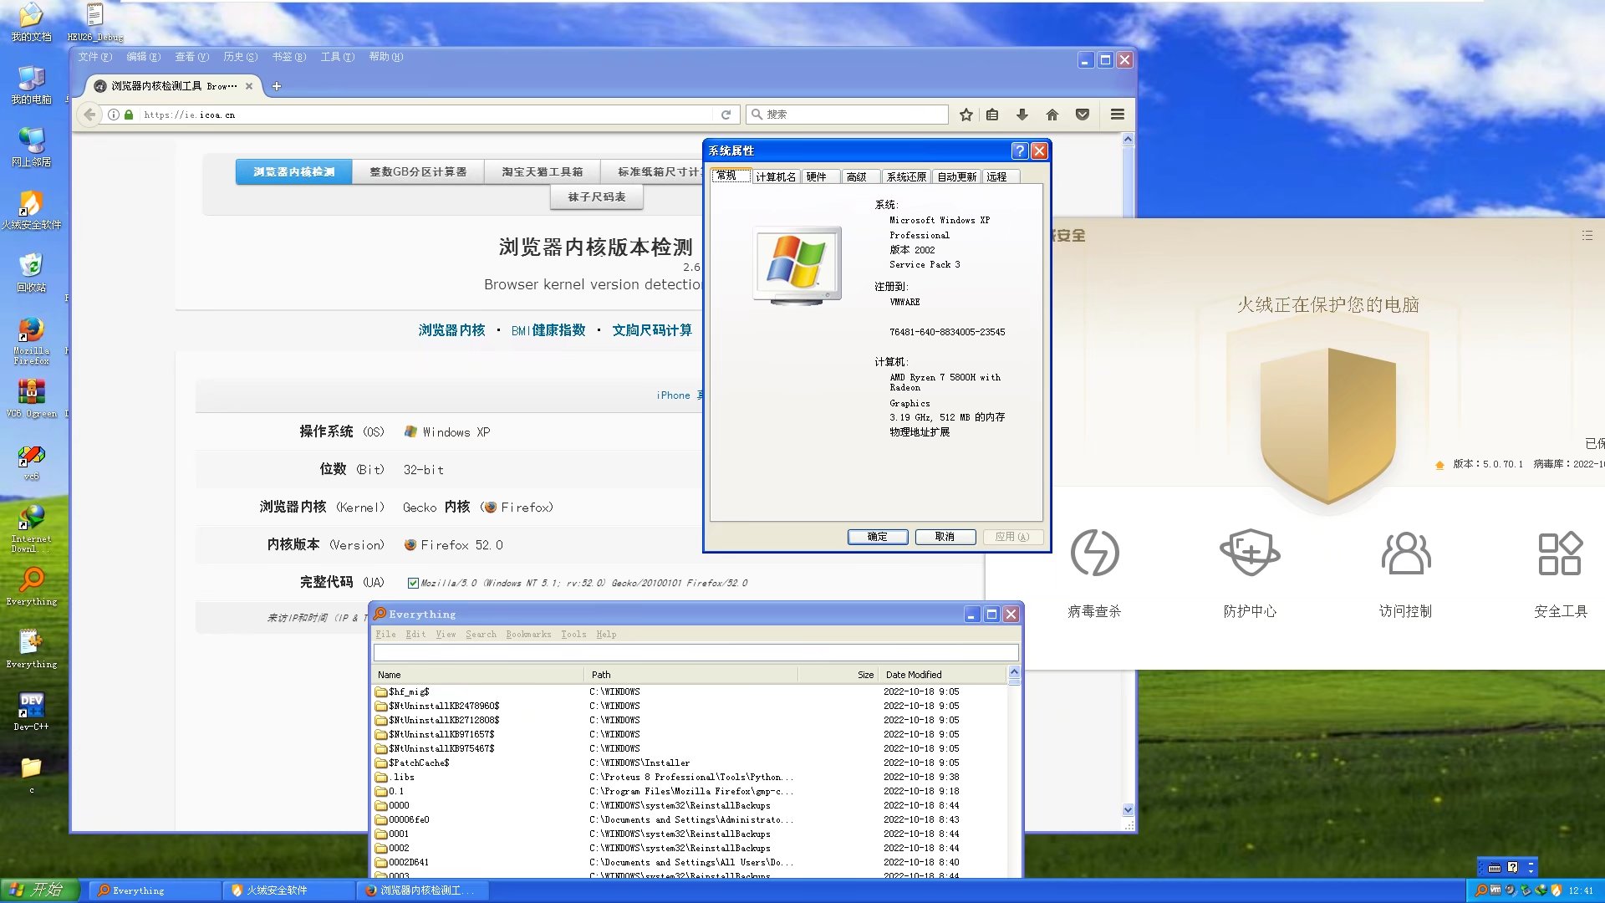The height and width of the screenshot is (903, 1605).
Task: Open the Firefox hamburger menu
Action: click(1117, 115)
